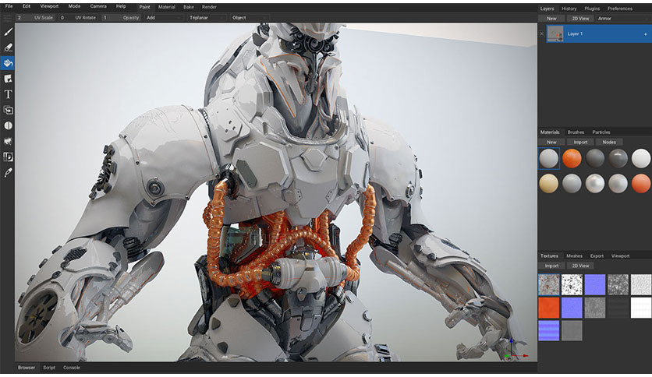The width and height of the screenshot is (652, 377).
Task: Select the striped purple normal map texture
Action: coord(549,330)
